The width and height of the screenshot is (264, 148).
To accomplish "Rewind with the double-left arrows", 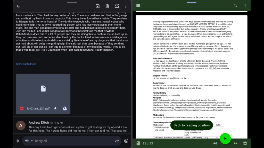I will [x=215, y=143].
